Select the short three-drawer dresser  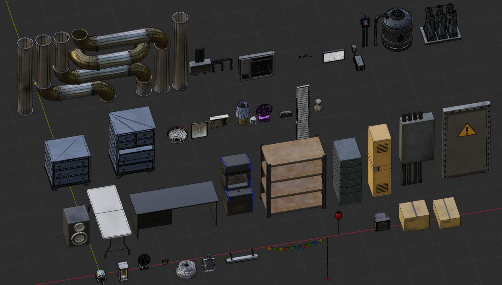point(68,162)
